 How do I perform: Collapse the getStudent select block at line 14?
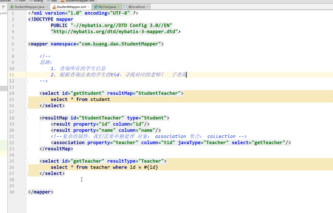click(x=26, y=93)
